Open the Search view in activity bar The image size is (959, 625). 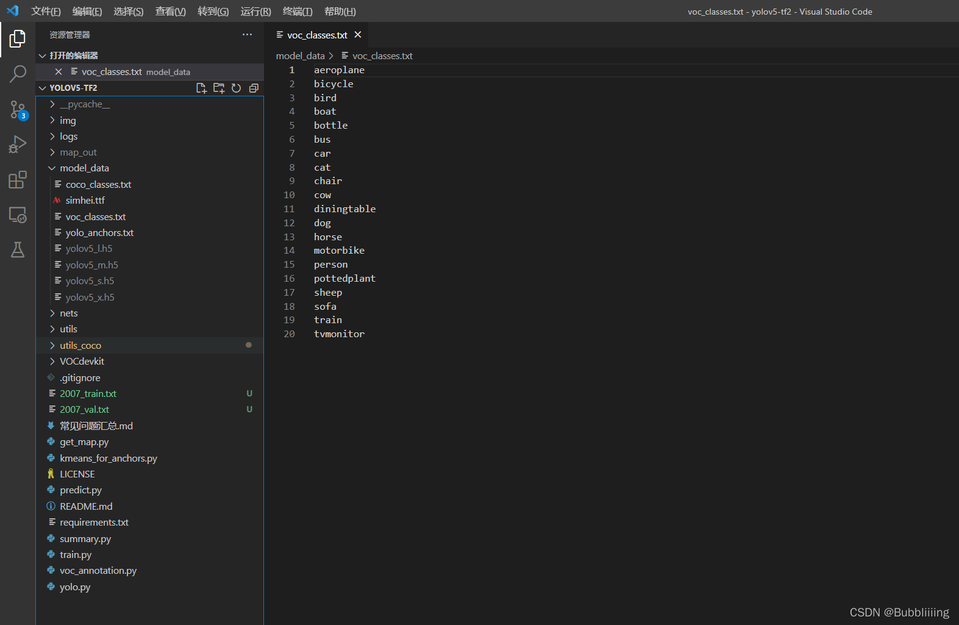click(18, 74)
